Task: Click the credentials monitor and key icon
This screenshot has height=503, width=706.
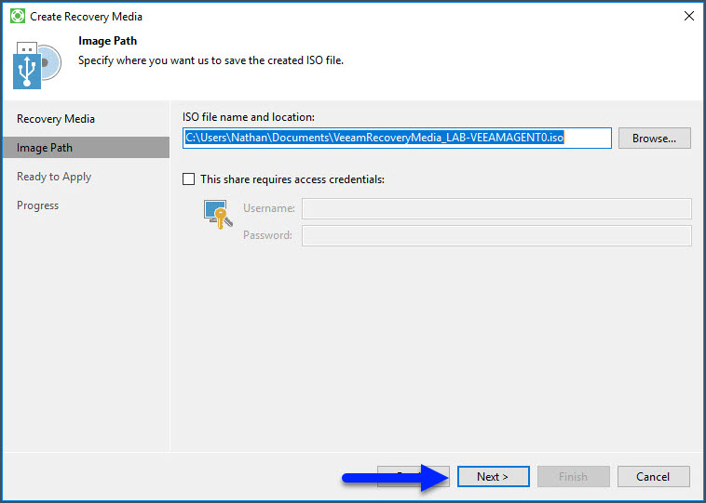Action: (217, 214)
